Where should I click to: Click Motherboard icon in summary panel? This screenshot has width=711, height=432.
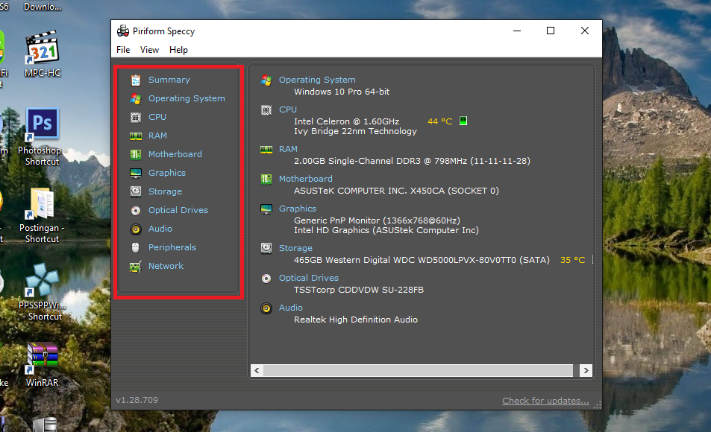click(x=266, y=180)
